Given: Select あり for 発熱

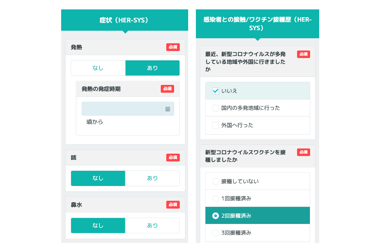Looking at the screenshot, I should pos(152,68).
